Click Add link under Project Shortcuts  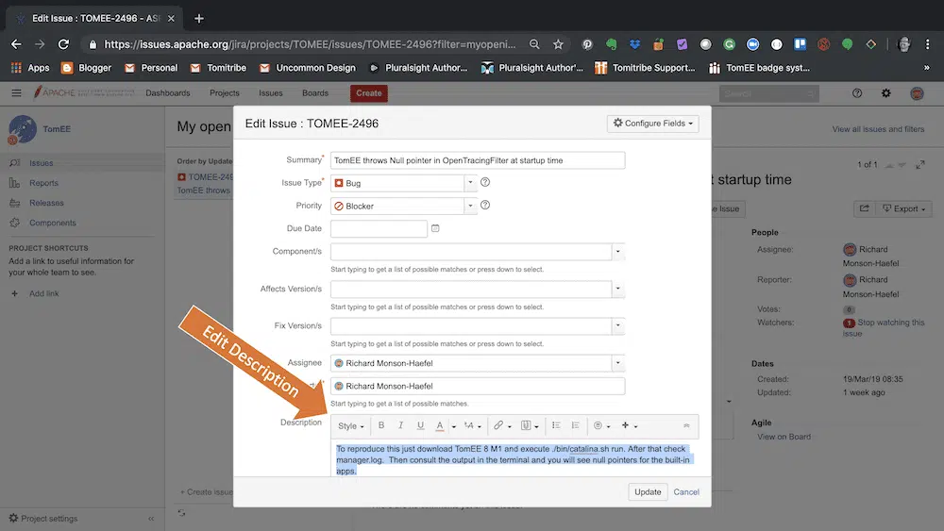(x=44, y=293)
